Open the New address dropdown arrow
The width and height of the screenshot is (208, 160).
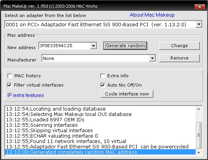(x=93, y=46)
